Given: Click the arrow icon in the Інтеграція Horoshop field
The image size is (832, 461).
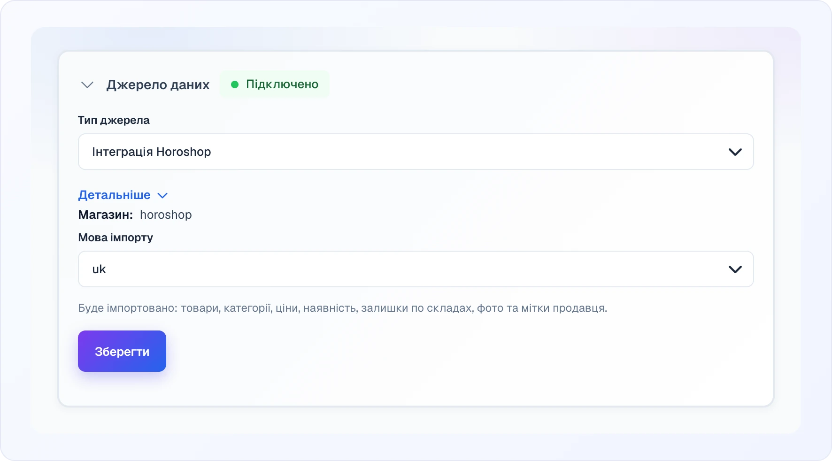Looking at the screenshot, I should click(x=735, y=152).
